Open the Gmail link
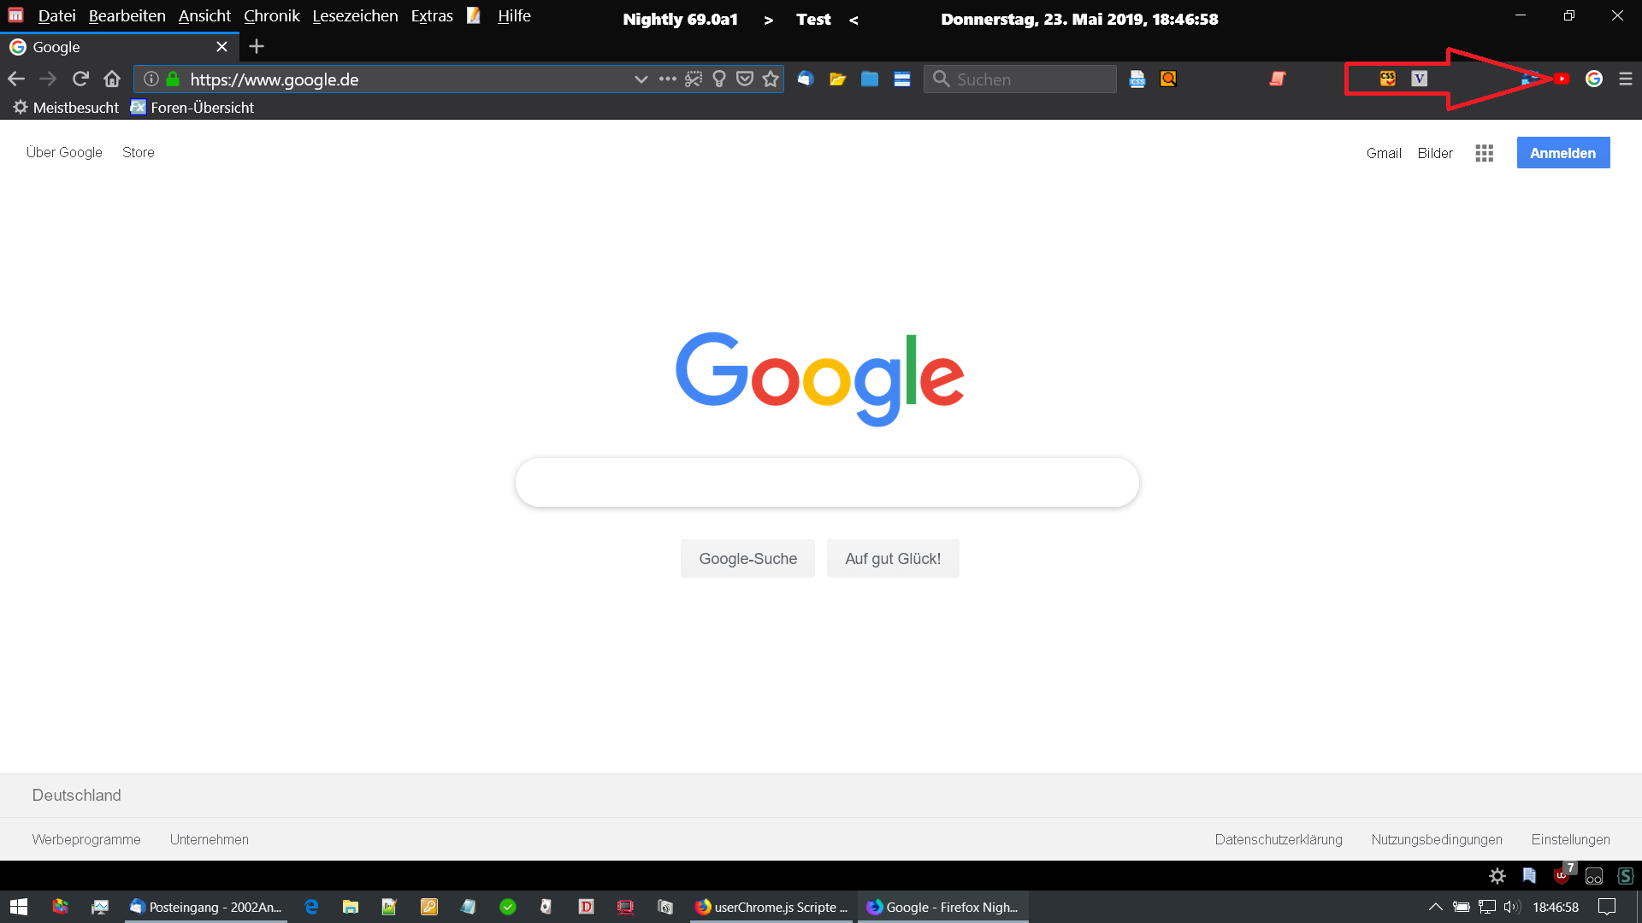The image size is (1642, 923). [1383, 153]
